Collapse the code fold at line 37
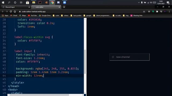Image resolution: width=172 pixels, height=96 pixels. pyautogui.click(x=7, y=51)
